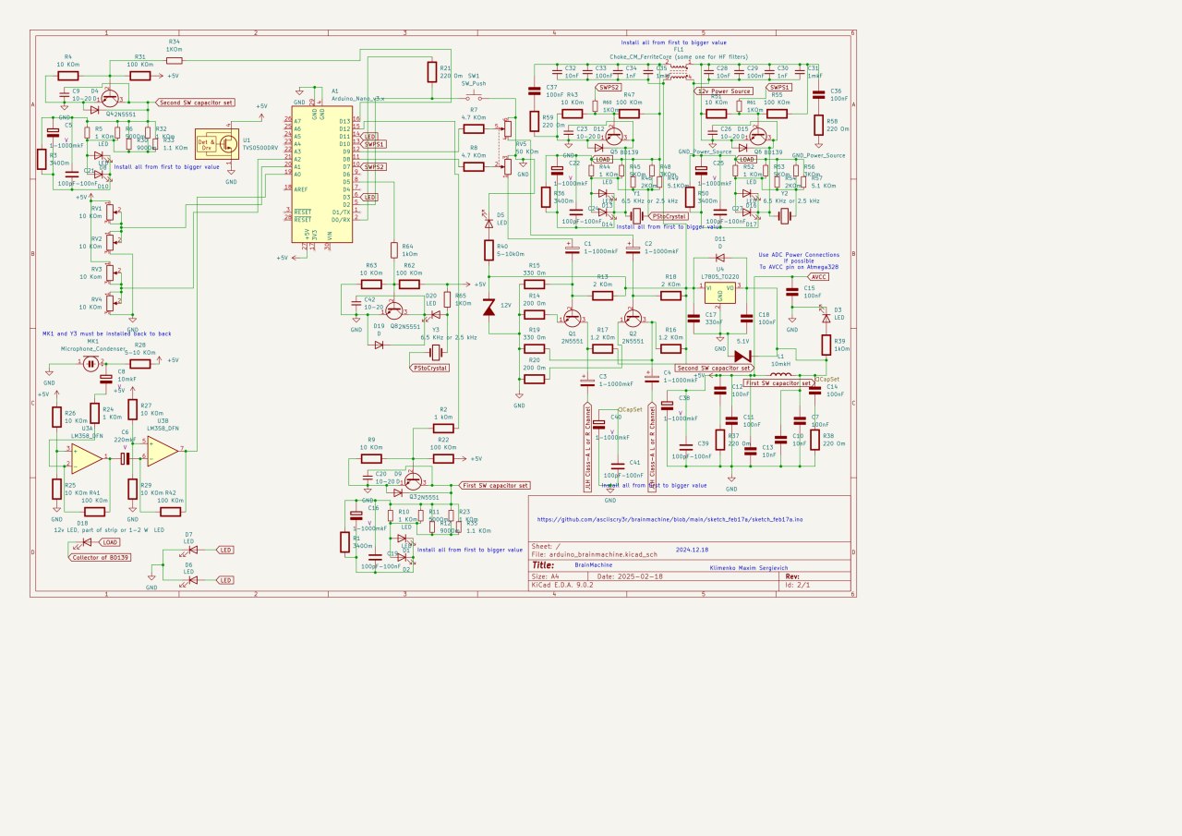
Task: Select the arduino_brainmachine.kicad_sch file name
Action: pos(603,554)
